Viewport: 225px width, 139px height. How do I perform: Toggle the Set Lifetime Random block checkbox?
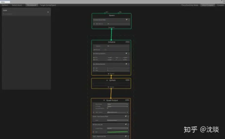[126, 64]
